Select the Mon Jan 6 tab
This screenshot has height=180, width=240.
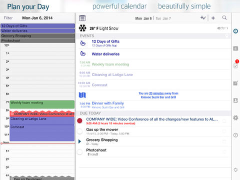(143, 18)
